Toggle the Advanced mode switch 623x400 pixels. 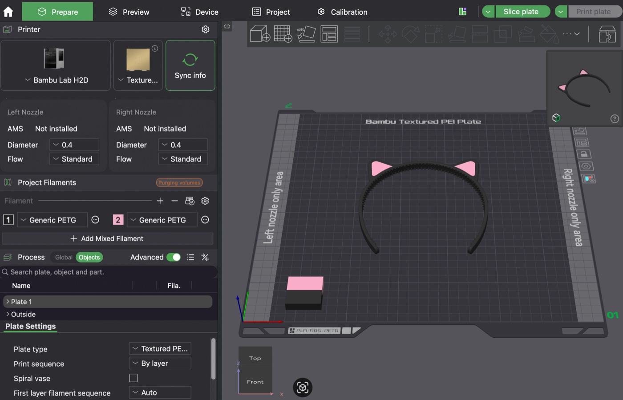tap(174, 257)
